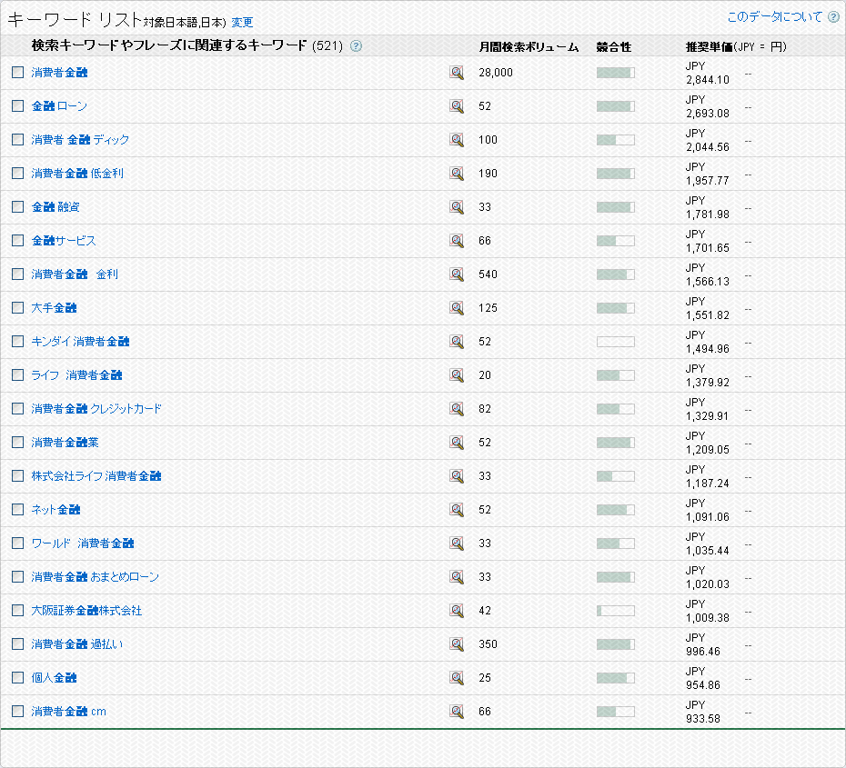Click the 消費者金融 cm keyword link
Screen dimensions: 846x768
pos(68,712)
